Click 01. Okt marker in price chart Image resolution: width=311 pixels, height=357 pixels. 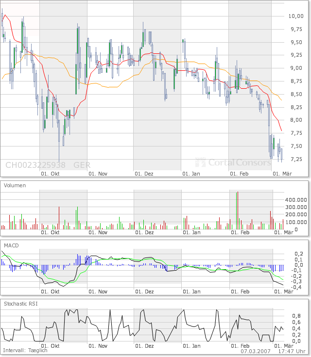click(50, 173)
